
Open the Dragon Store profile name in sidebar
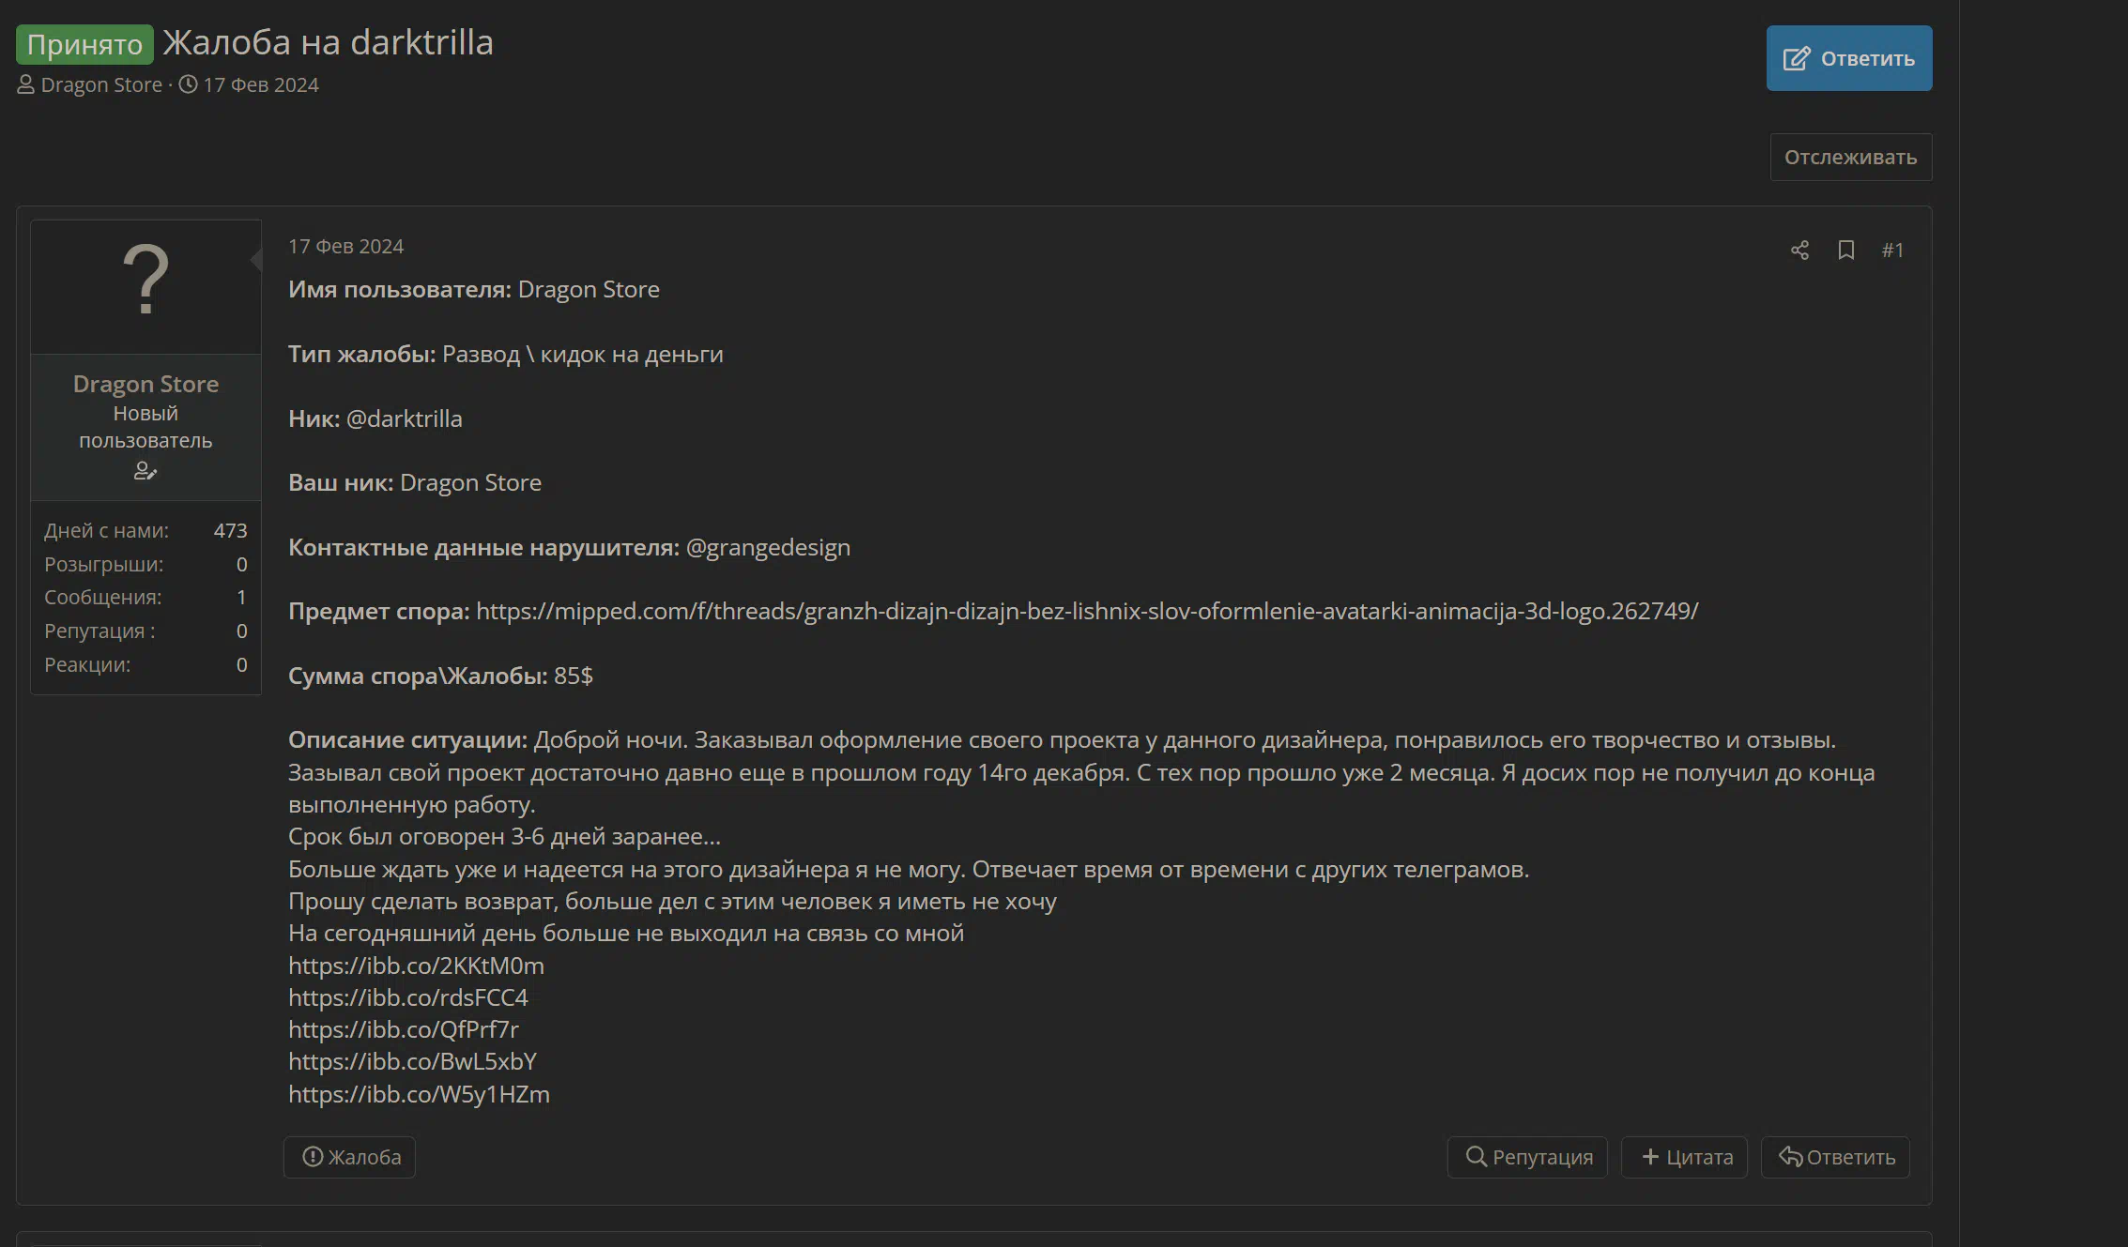coord(145,384)
